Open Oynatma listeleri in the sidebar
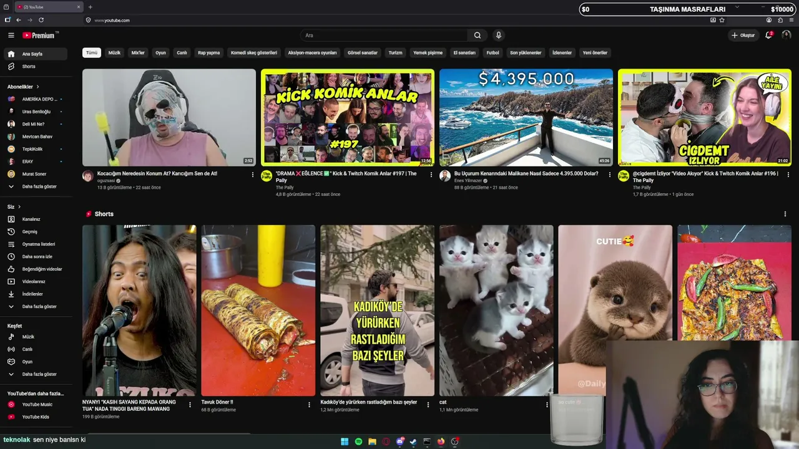 37,244
